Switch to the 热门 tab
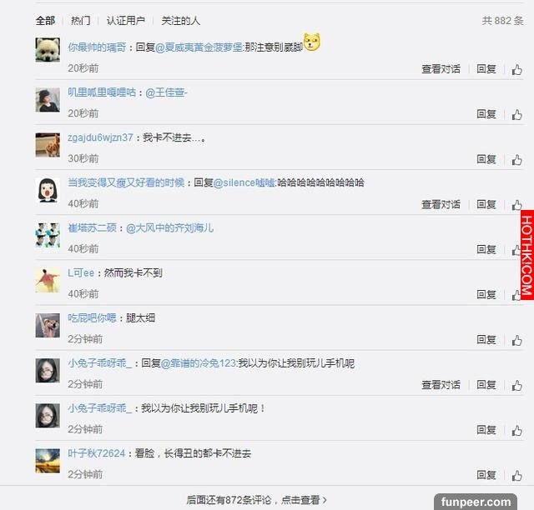This screenshot has width=534, height=510. coord(81,21)
